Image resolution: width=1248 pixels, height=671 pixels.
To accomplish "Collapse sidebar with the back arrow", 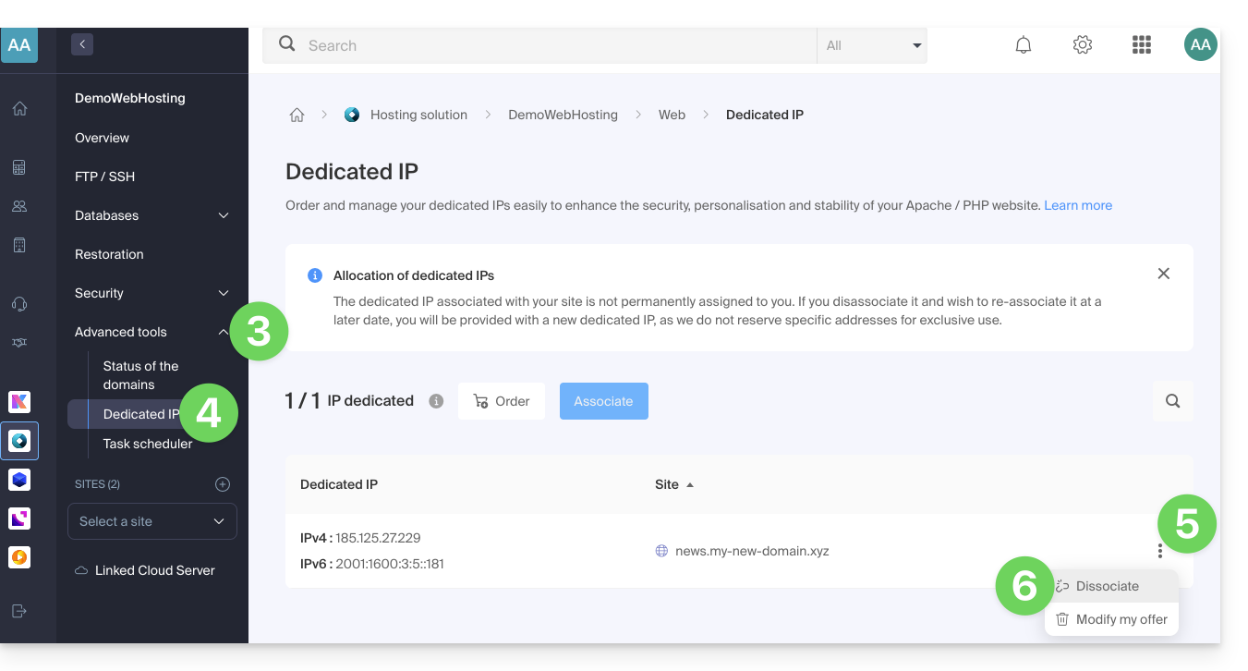I will tap(82, 44).
